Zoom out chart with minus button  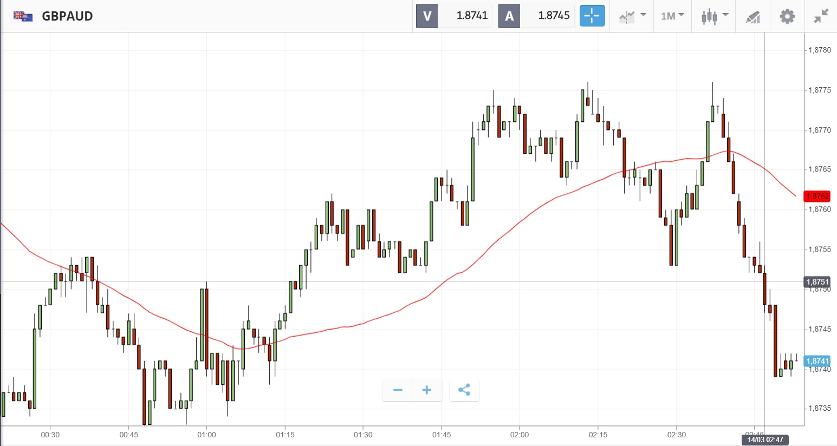pyautogui.click(x=398, y=390)
